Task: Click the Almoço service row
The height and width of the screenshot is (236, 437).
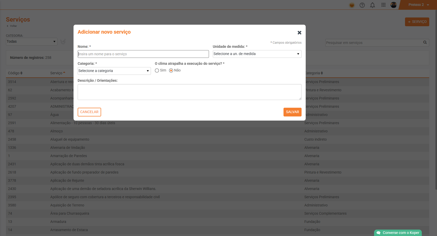Action: coord(217,131)
